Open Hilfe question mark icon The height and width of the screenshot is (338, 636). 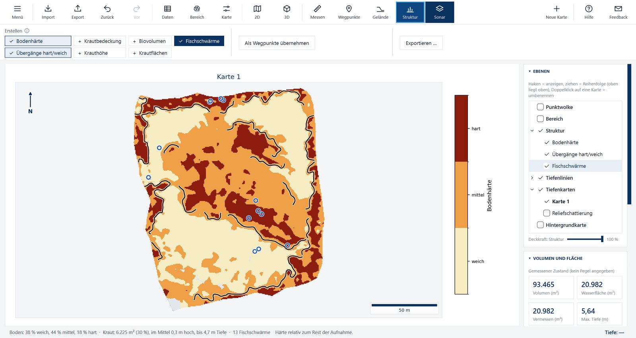click(x=589, y=9)
